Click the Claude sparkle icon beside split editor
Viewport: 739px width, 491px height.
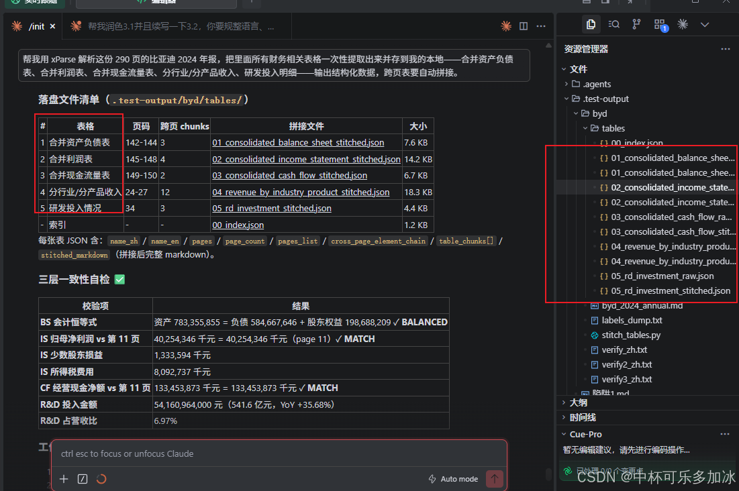coord(506,26)
